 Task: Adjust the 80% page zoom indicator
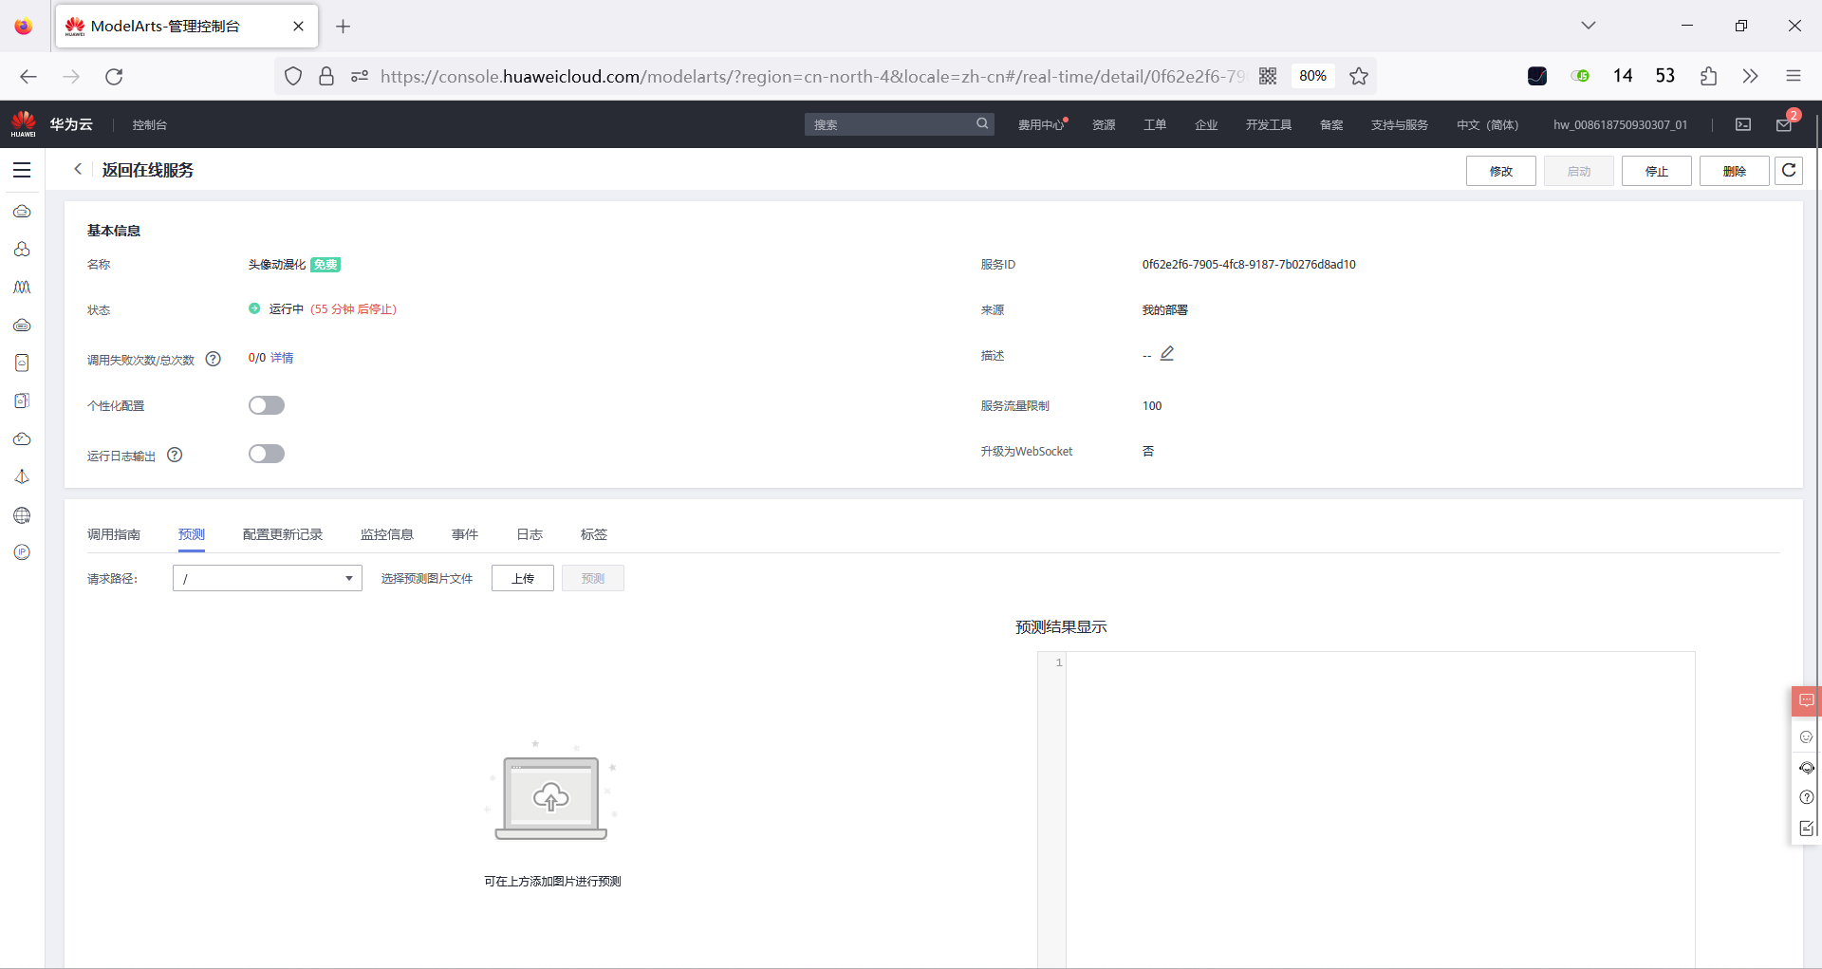pos(1312,76)
